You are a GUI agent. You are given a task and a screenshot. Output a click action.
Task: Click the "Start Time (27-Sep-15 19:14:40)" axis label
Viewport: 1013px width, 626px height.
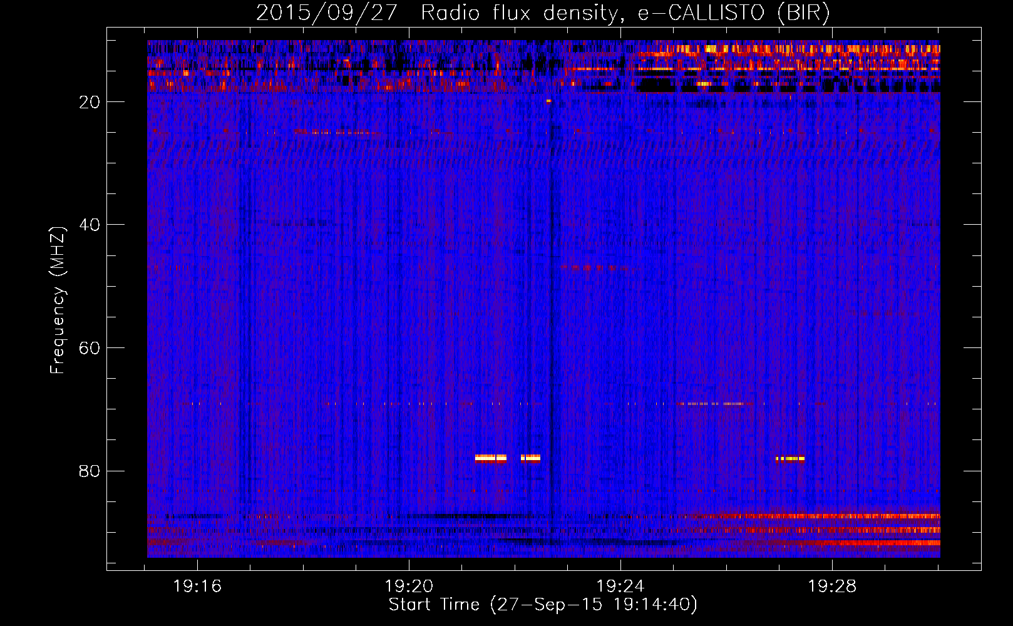point(543,605)
